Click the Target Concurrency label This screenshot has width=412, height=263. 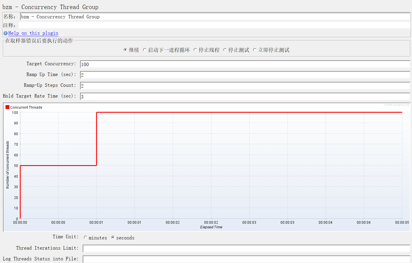click(x=51, y=64)
